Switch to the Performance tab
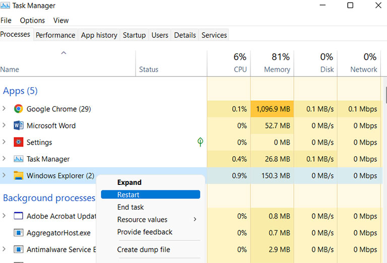This screenshot has width=387, height=263. (x=55, y=35)
